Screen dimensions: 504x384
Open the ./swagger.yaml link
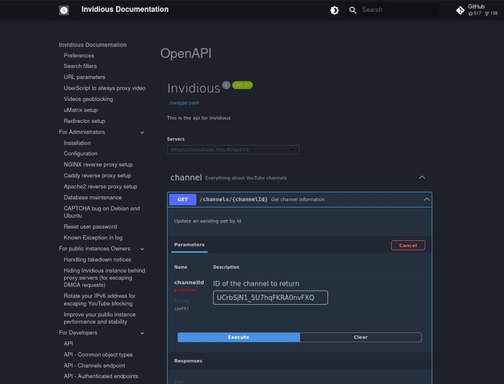[x=183, y=103]
